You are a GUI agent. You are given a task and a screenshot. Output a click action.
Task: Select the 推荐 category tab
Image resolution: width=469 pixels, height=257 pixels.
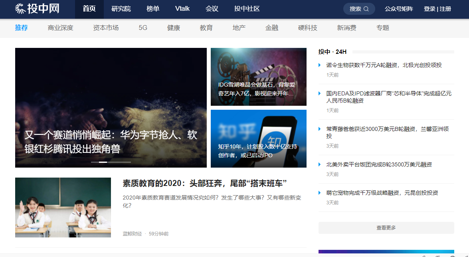(x=21, y=28)
